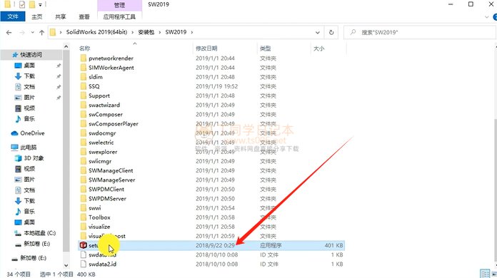Viewport: 497px width, 278px height.
Task: Select the swexplorer folder
Action: (103, 152)
